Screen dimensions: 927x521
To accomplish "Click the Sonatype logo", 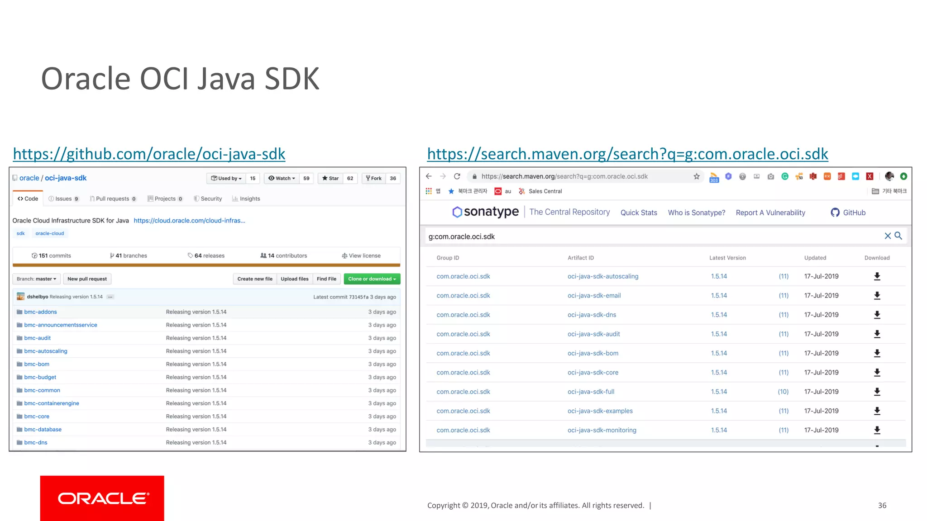I will point(485,212).
